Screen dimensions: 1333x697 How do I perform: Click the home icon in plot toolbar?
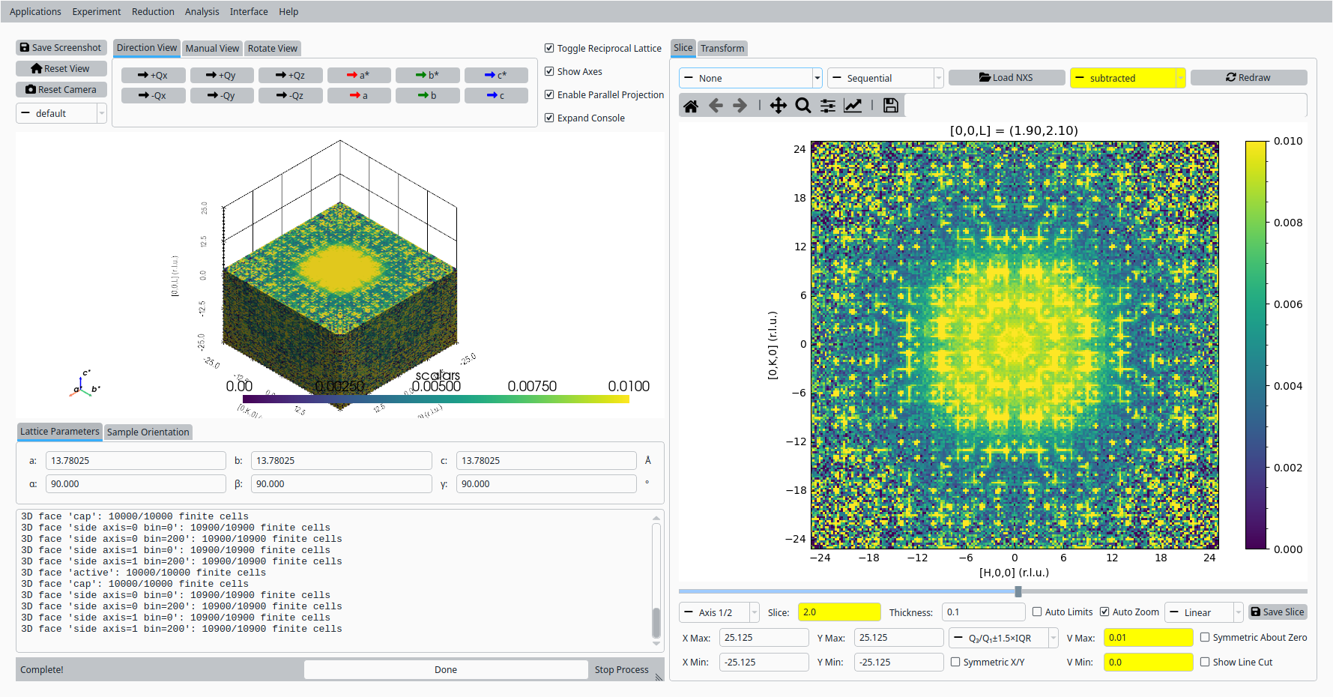691,106
